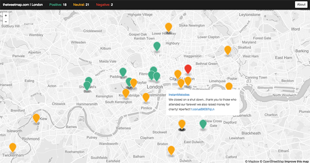Select orange marker near Mayfair
310x163 pixels.
click(133, 83)
